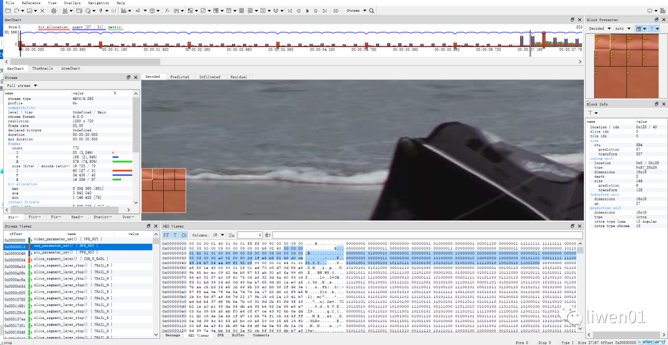Switch to the Residual tab
Image resolution: width=668 pixels, height=345 pixels.
coord(238,77)
